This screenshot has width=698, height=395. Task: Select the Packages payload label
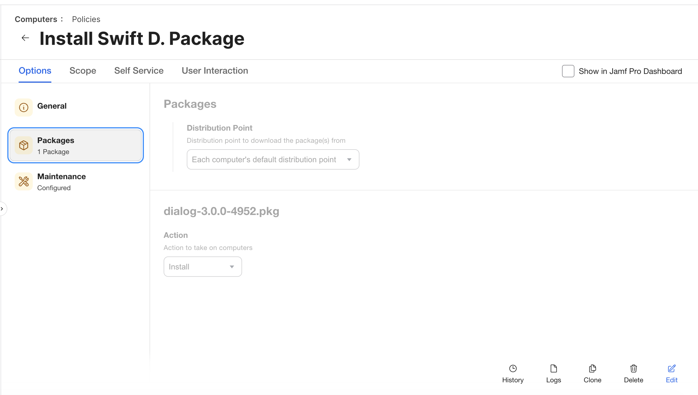pyautogui.click(x=56, y=140)
